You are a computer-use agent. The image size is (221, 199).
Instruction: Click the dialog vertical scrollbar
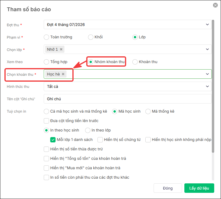pyautogui.click(x=213, y=86)
